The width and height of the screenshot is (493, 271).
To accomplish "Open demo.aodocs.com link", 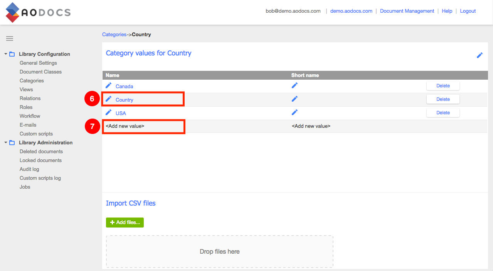I will click(x=351, y=11).
